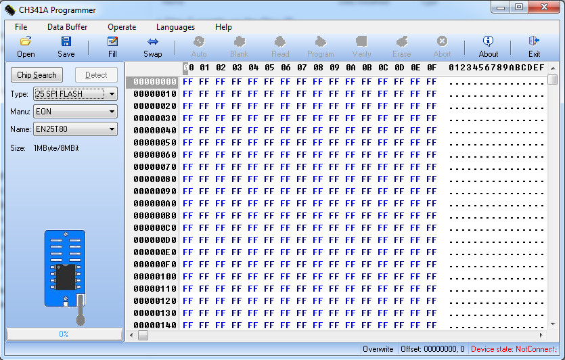The width and height of the screenshot is (565, 360).
Task: Open the File menu
Action: coord(21,27)
